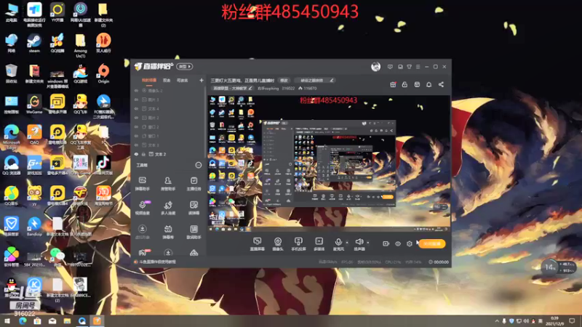Screen dimensions: 582x327
Task: Click the share icon in the header
Action: pos(441,84)
